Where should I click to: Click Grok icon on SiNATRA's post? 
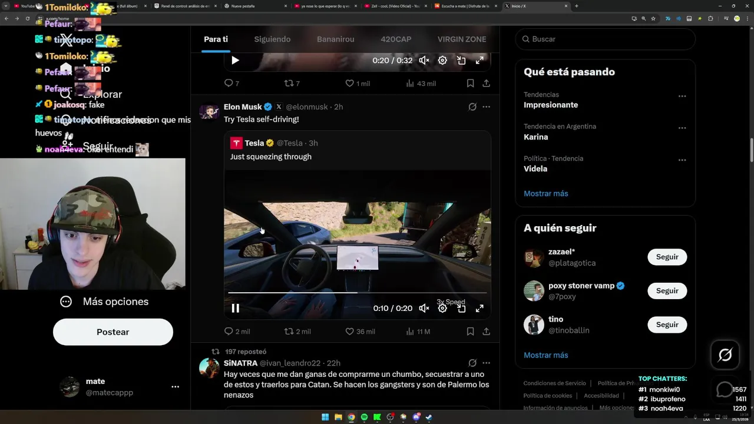[472, 363]
